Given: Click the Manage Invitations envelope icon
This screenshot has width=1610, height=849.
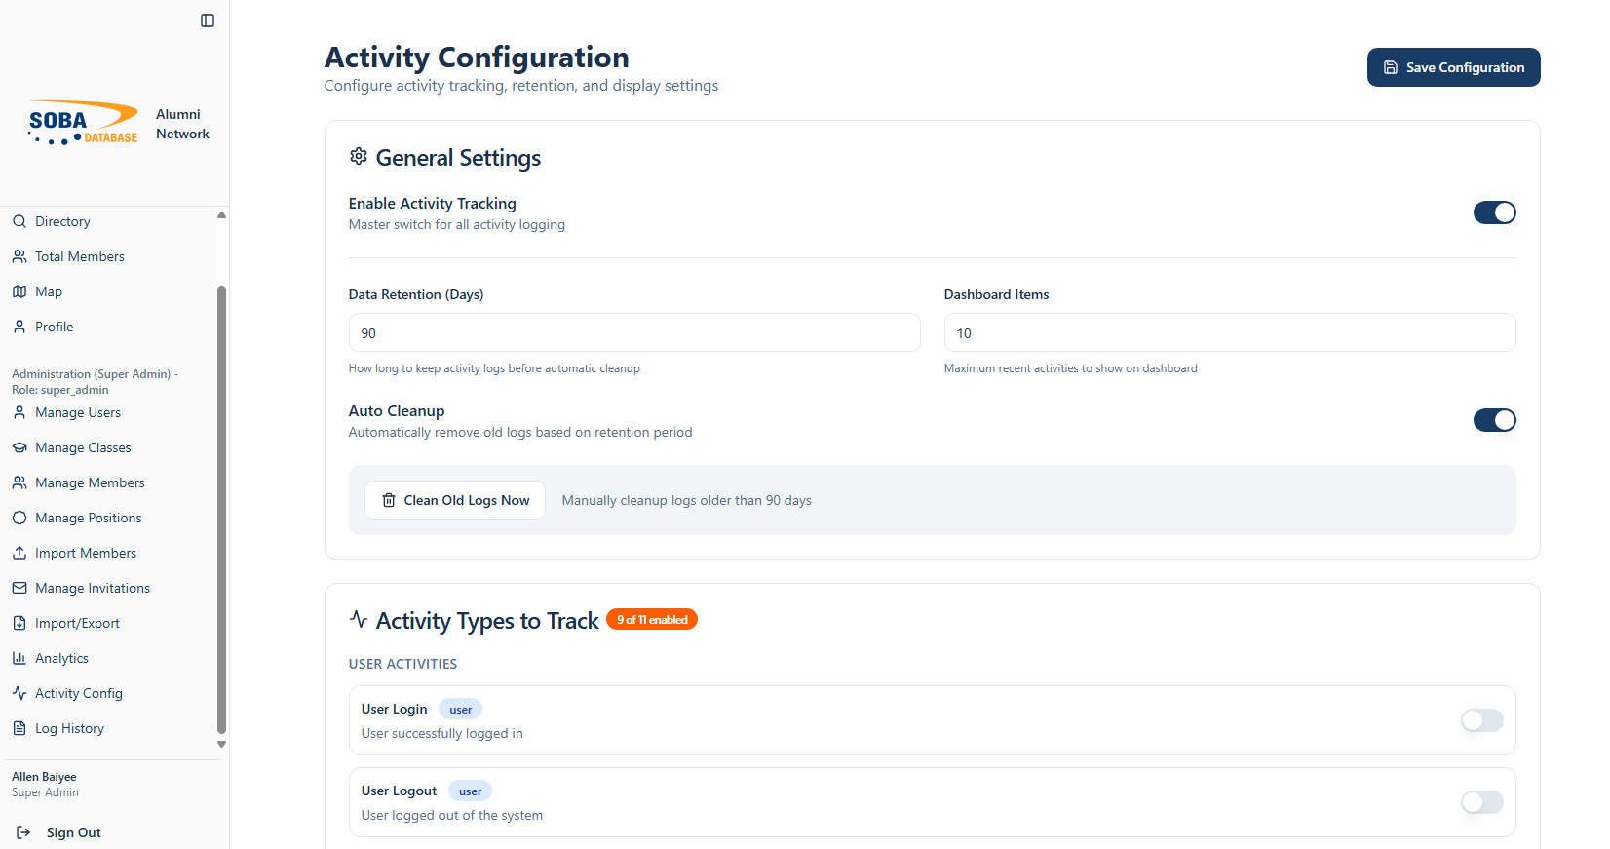Looking at the screenshot, I should point(19,588).
